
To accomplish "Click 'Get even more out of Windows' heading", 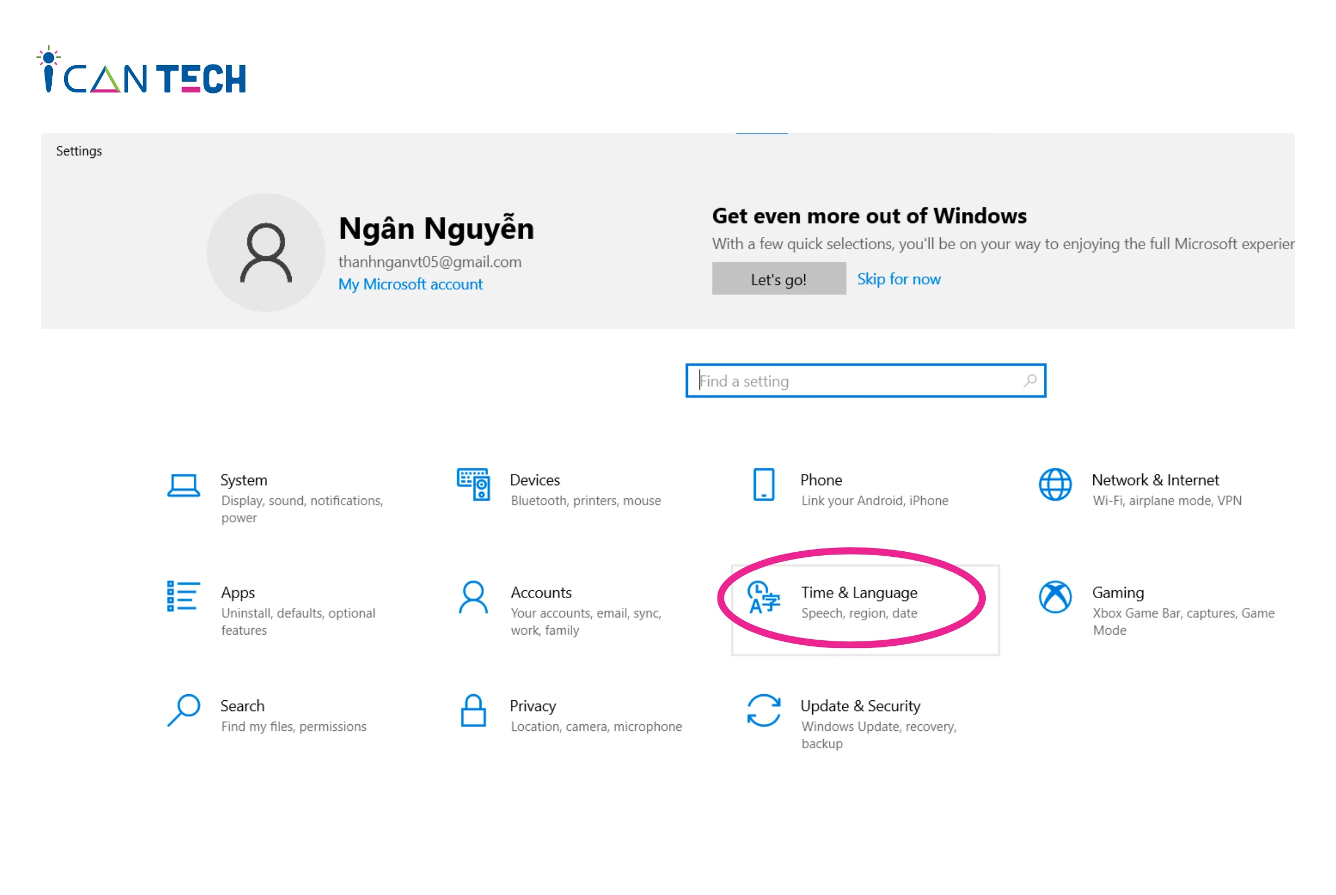I will coord(869,216).
